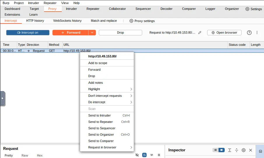This screenshot has height=158, width=264.
Task: Open the Help menu
Action: tap(76, 3)
